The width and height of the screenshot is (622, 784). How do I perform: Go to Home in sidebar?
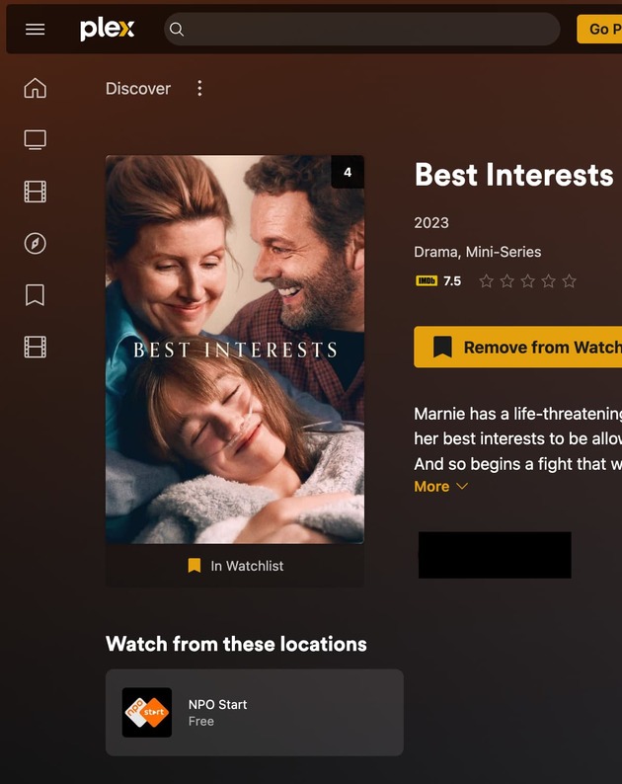[35, 88]
